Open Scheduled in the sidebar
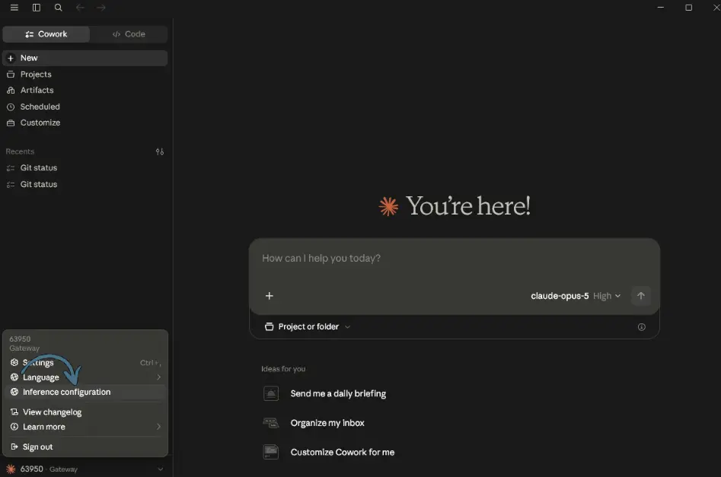The image size is (721, 477). click(x=85, y=107)
